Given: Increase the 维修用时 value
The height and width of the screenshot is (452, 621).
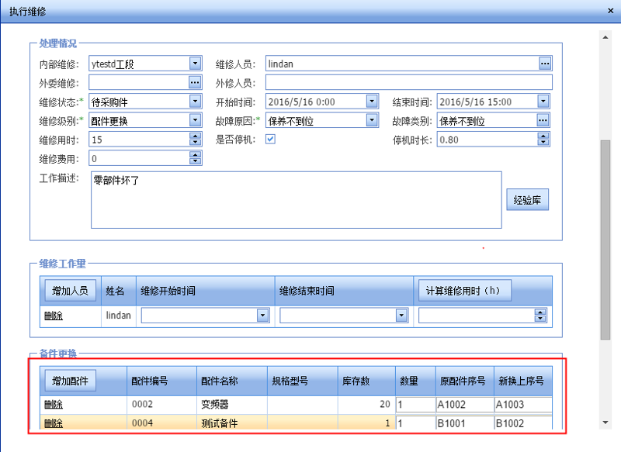Looking at the screenshot, I should pyautogui.click(x=195, y=136).
